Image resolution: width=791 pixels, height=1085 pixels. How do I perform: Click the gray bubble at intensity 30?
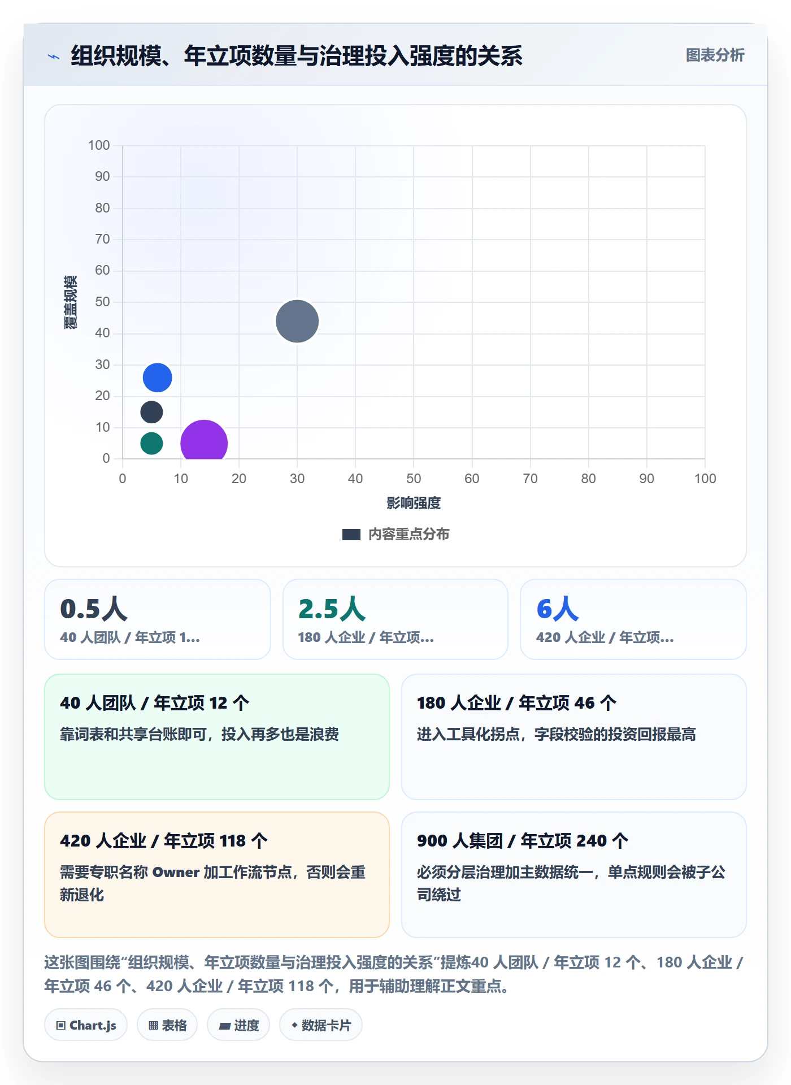[x=297, y=321]
